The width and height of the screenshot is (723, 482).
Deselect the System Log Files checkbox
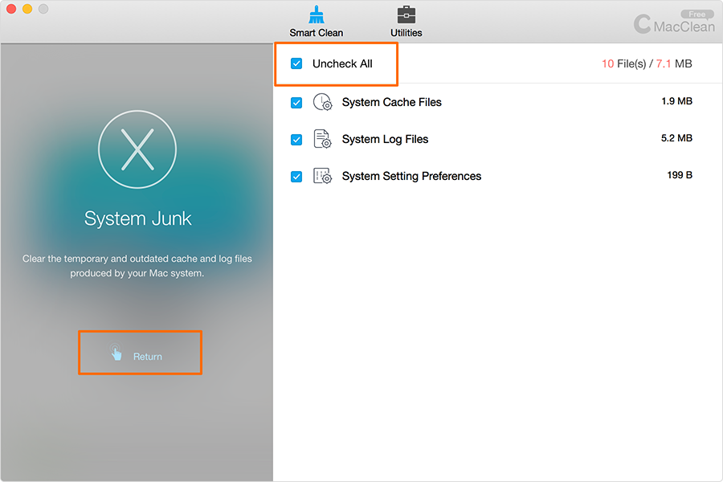296,139
